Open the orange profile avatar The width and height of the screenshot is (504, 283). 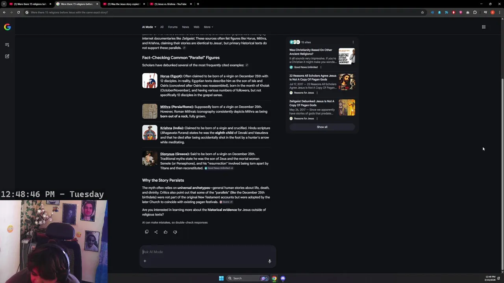click(x=492, y=12)
